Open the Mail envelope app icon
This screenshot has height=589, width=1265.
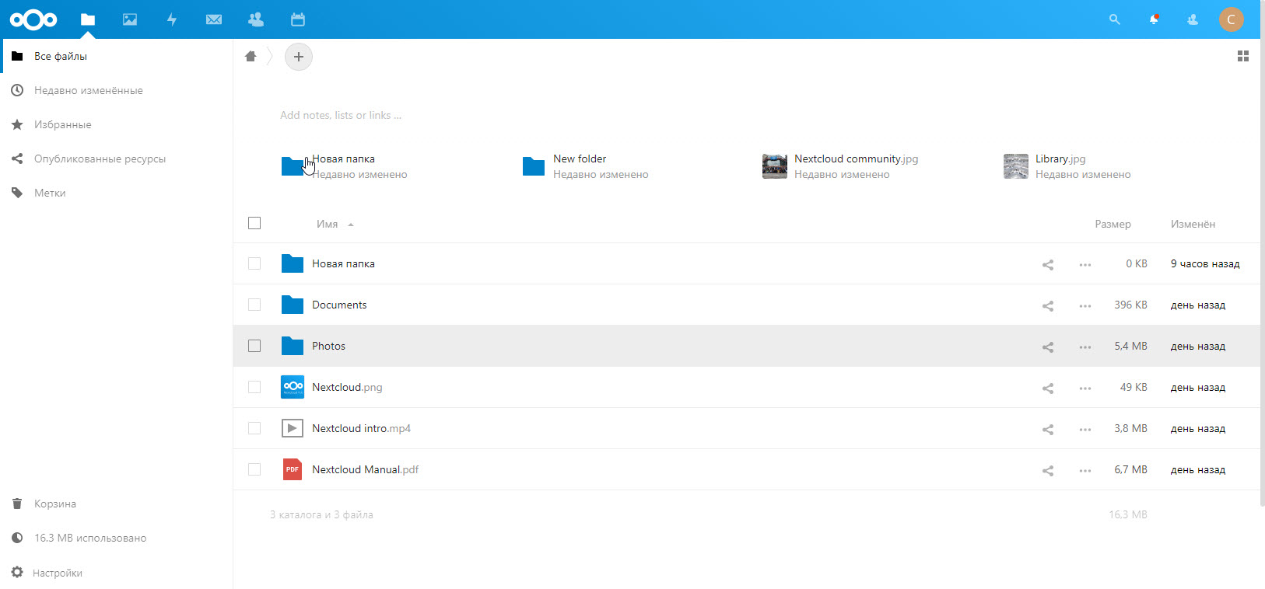pos(214,19)
